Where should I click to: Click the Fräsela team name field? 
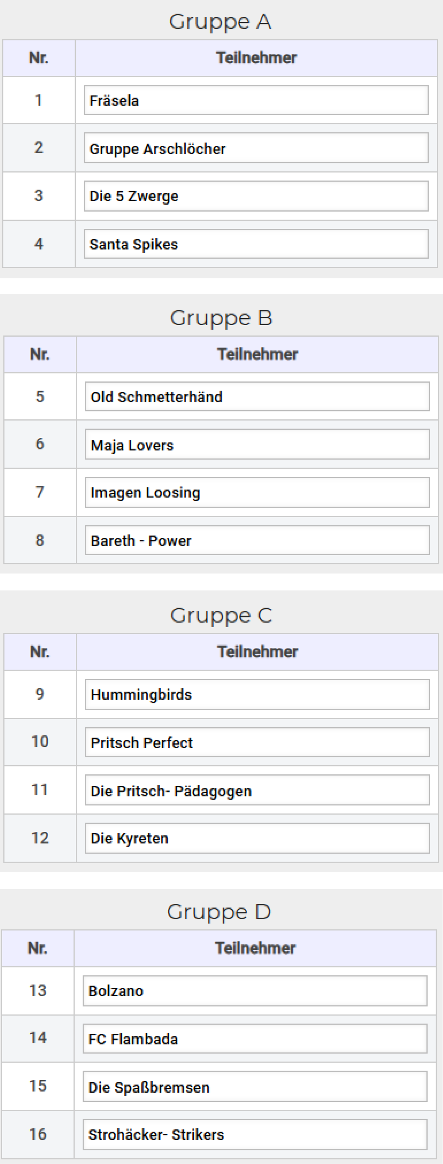pos(256,100)
